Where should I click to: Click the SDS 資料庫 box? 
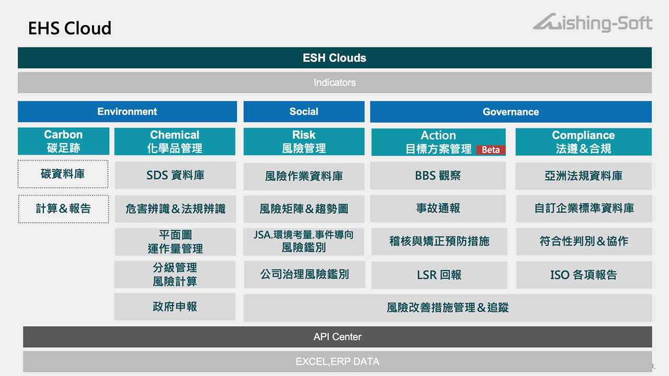pos(175,175)
